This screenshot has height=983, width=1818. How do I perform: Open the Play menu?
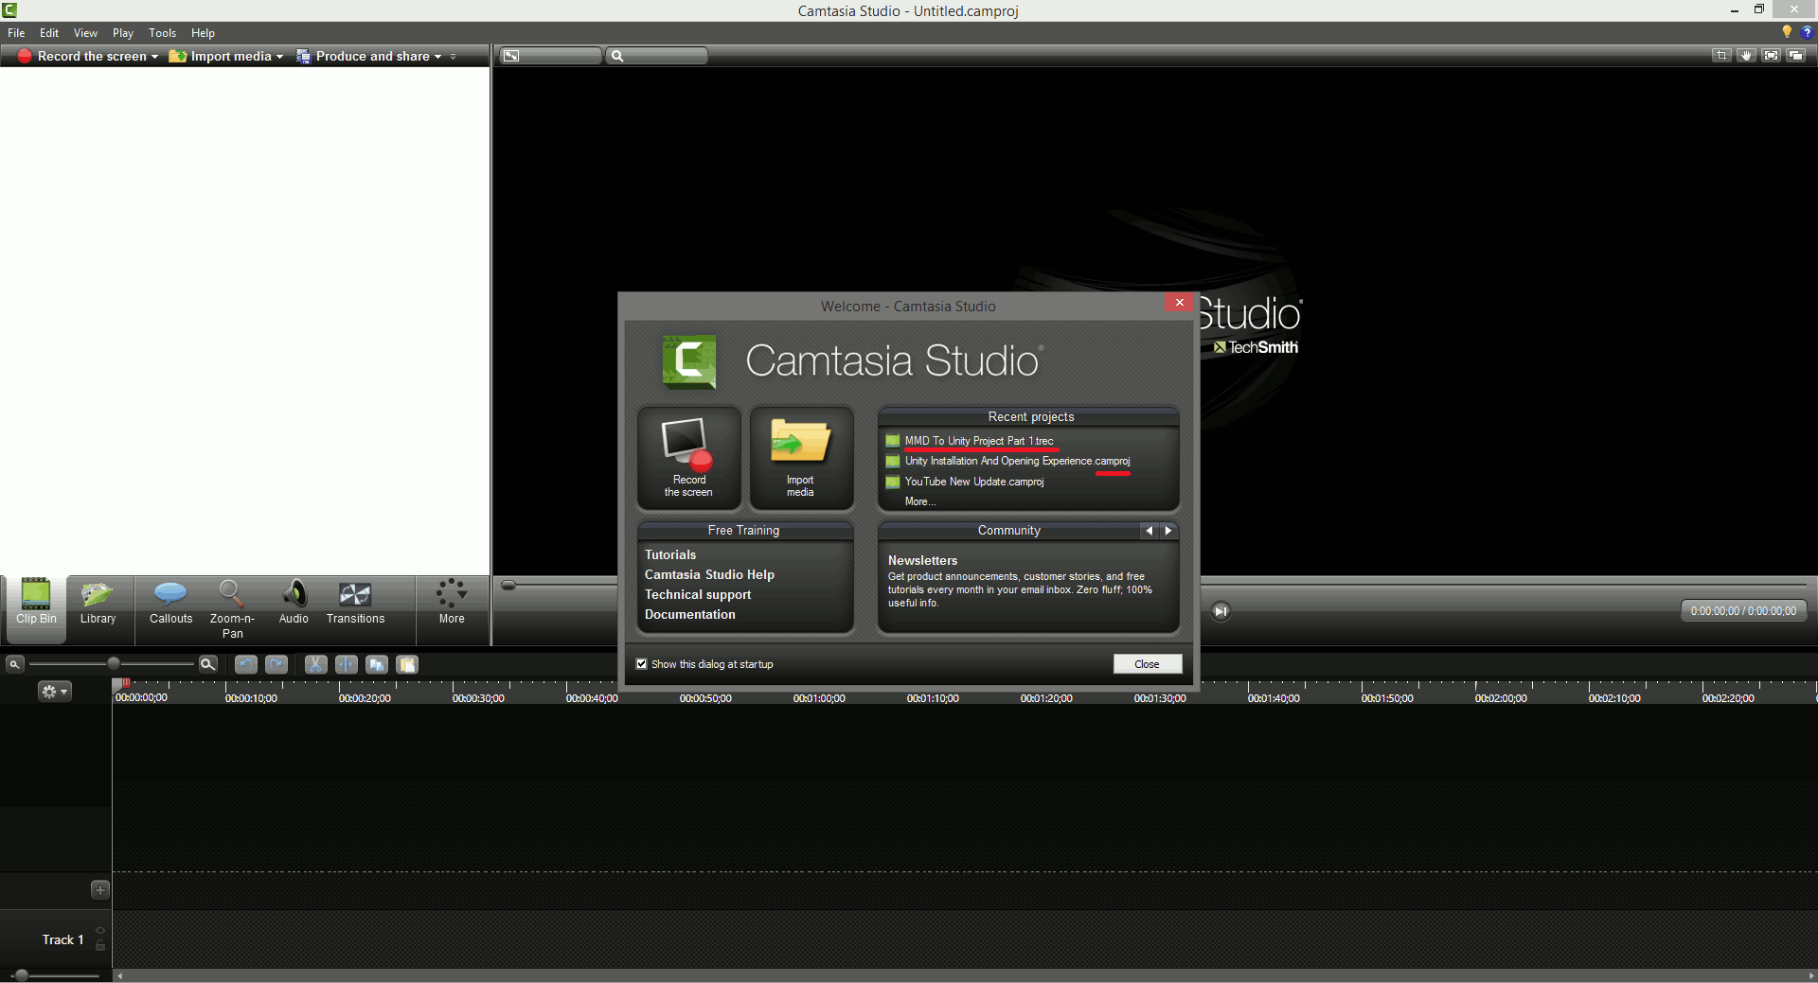point(123,33)
